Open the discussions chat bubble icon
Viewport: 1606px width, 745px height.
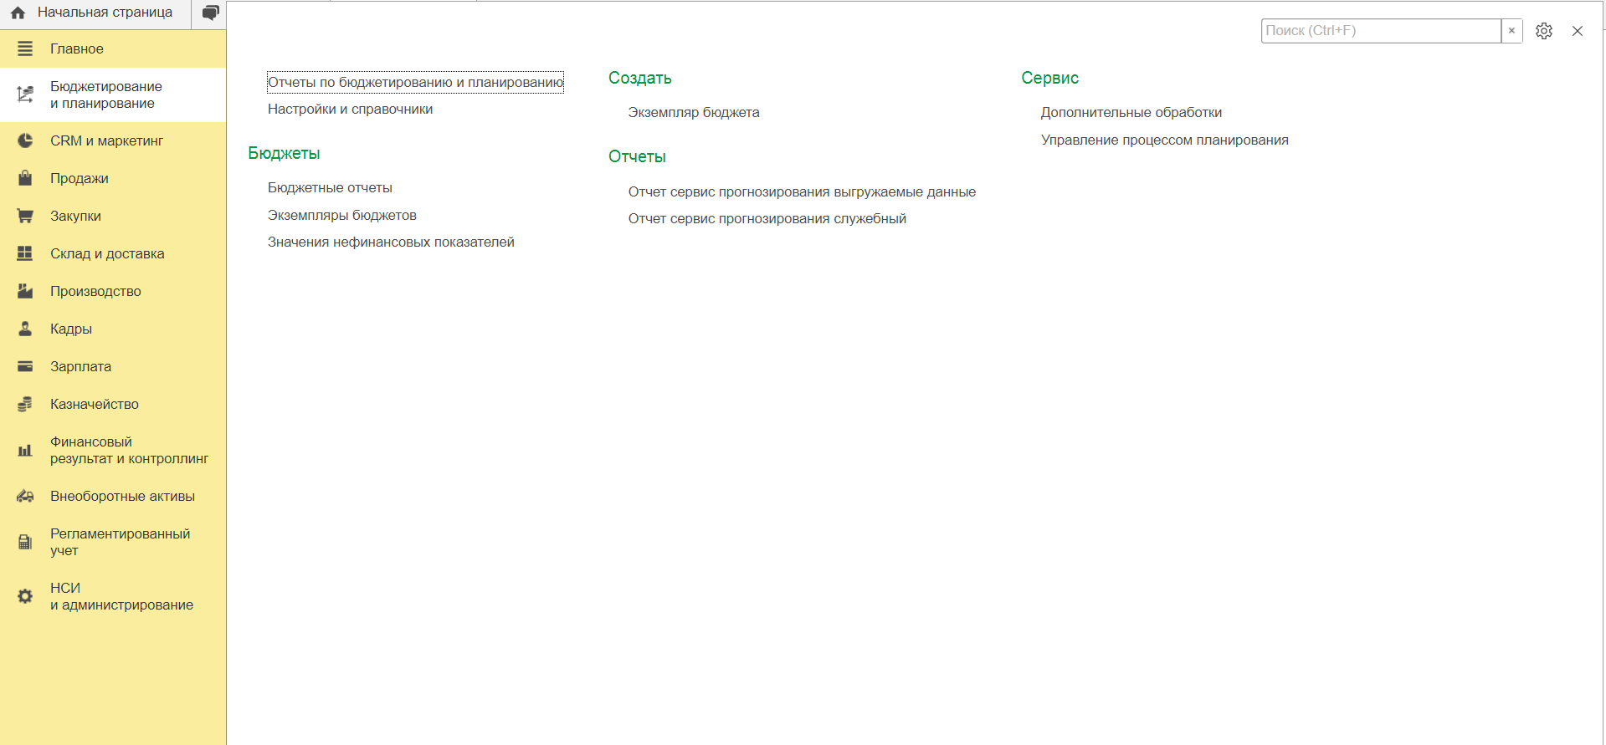tap(210, 13)
